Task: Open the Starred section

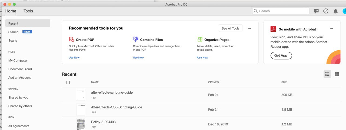Action: [14, 32]
